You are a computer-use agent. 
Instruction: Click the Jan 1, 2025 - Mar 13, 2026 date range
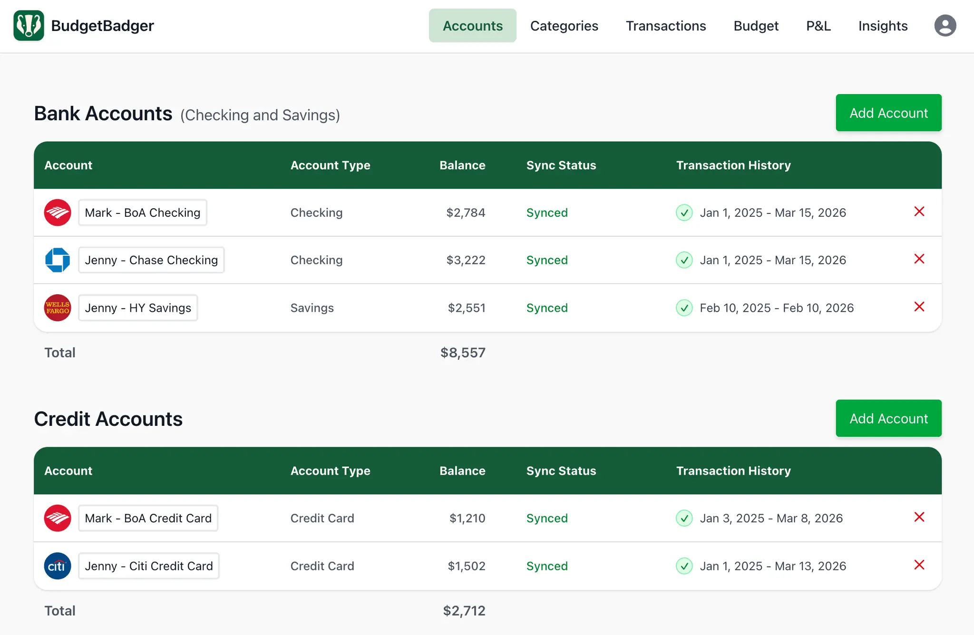[x=773, y=566]
